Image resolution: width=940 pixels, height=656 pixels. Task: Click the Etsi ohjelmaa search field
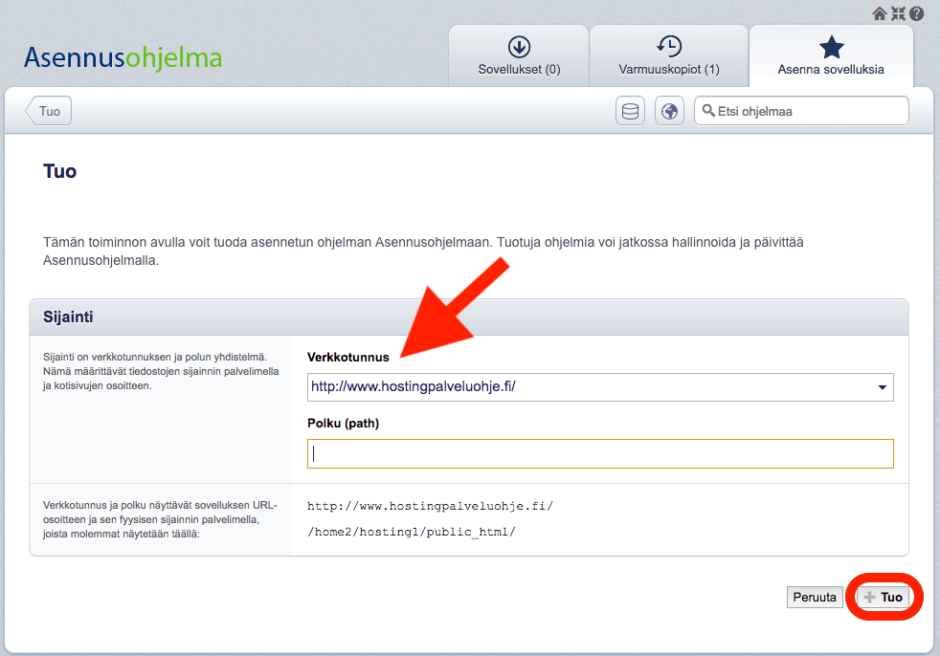801,111
